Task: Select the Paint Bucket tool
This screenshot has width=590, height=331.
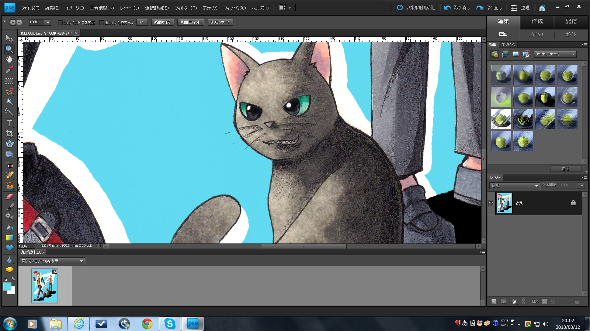Action: pos(9,227)
